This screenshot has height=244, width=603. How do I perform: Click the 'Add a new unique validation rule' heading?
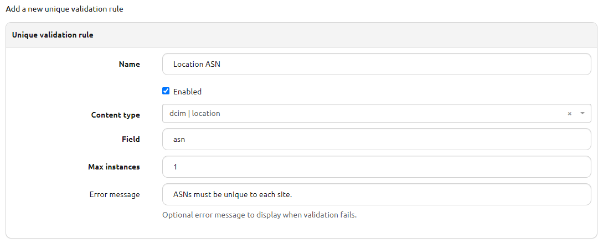(64, 9)
